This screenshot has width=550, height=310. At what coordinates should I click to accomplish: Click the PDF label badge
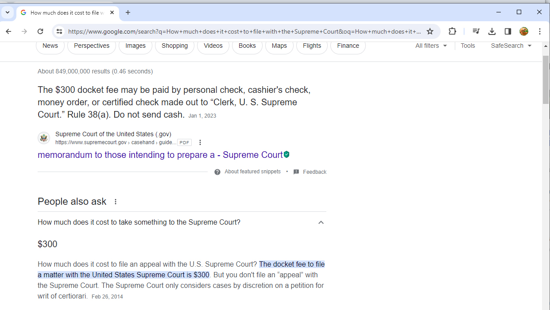pos(184,142)
